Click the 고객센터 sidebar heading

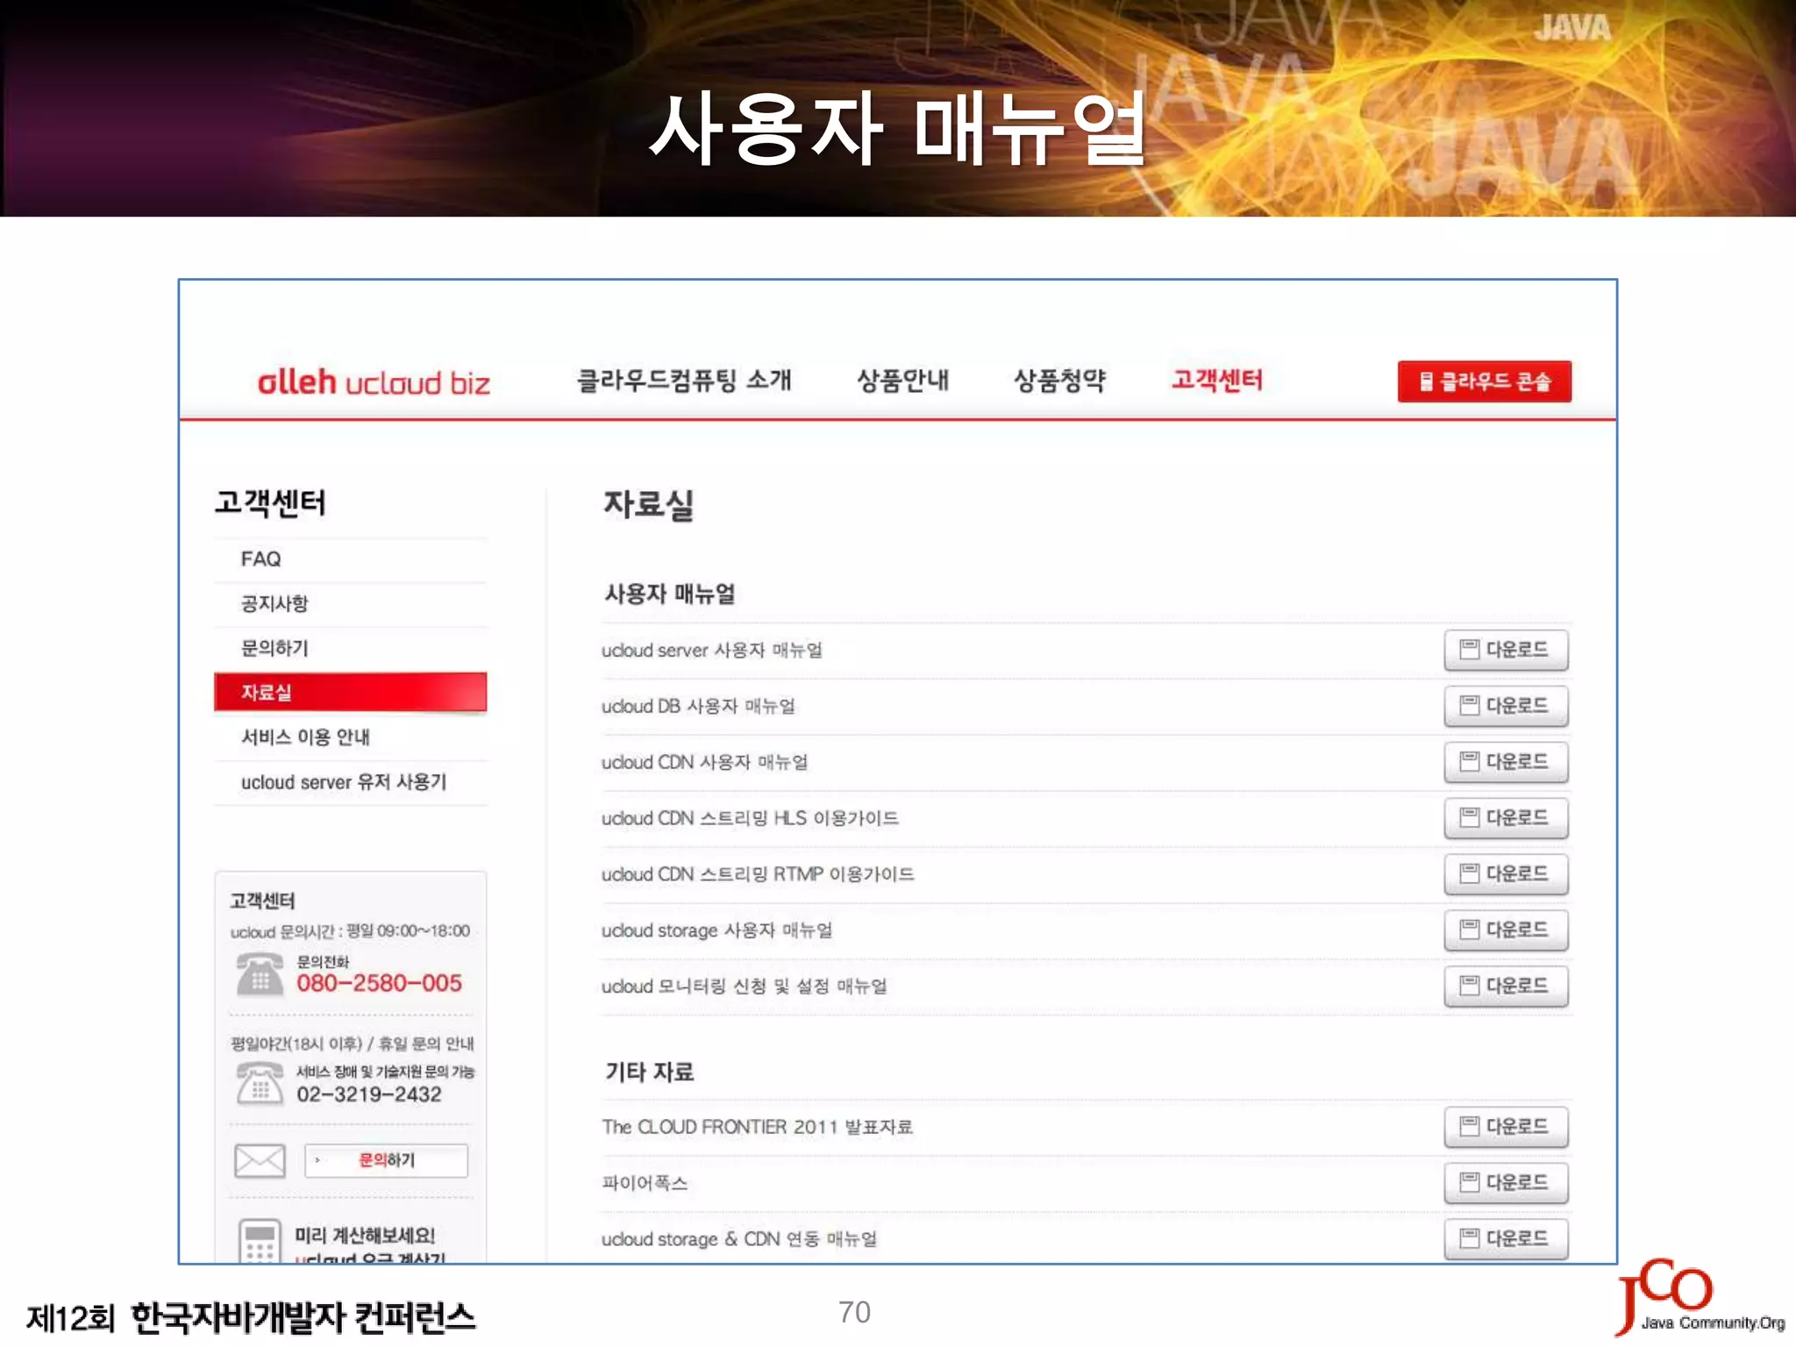[x=270, y=503]
